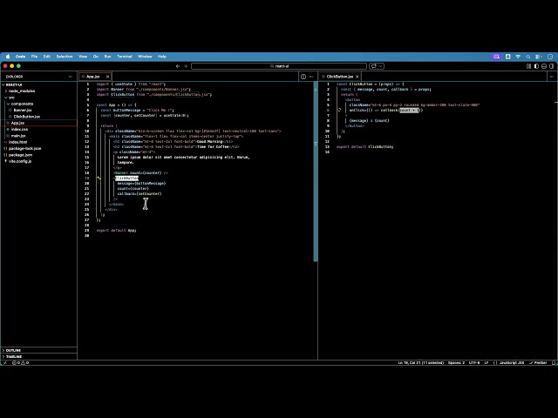Viewport: 558px width, 418px height.
Task: Open Banner.jsx in the explorer
Action: pyautogui.click(x=38, y=111)
